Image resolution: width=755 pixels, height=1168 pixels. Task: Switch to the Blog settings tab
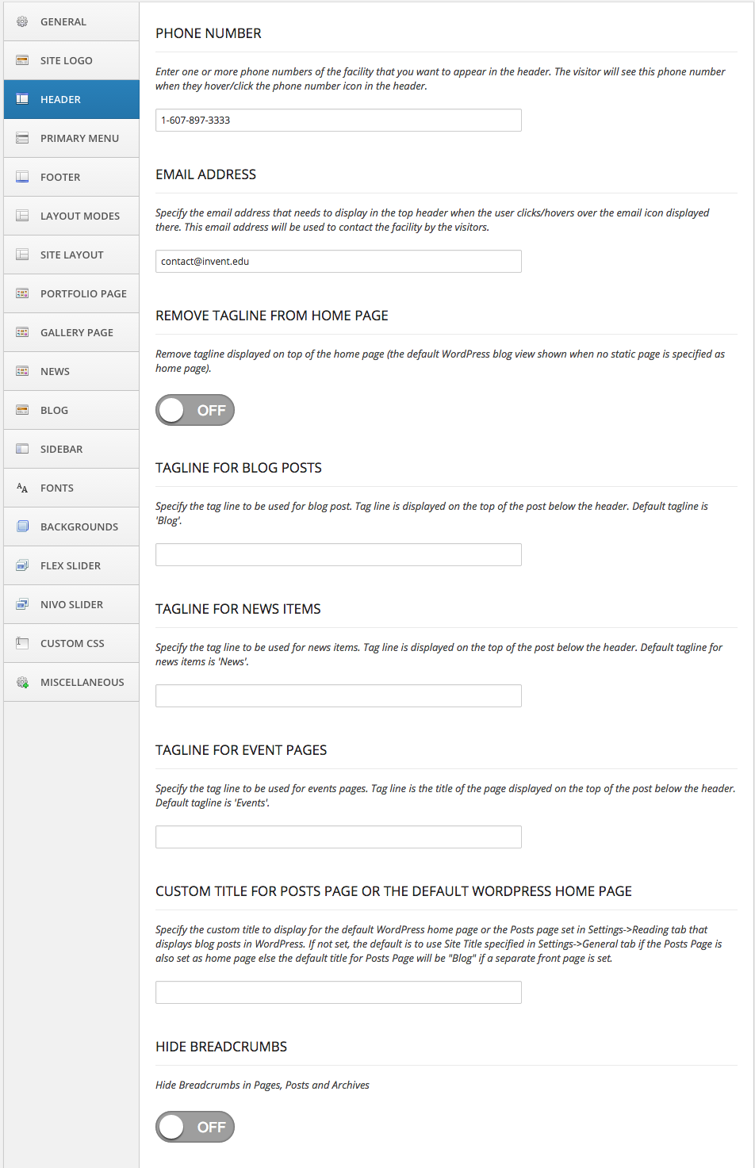tap(71, 410)
